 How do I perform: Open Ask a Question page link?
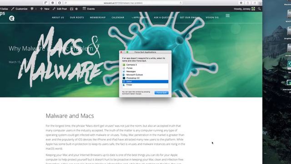164,17
